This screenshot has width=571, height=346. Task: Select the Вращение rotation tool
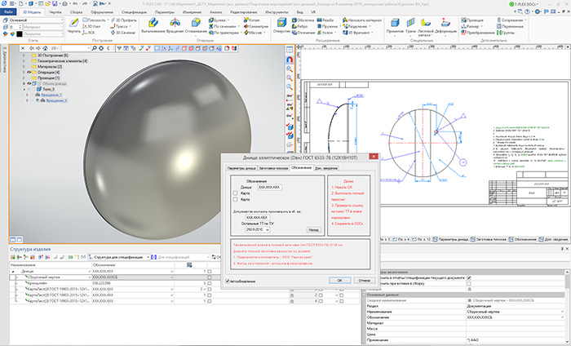coord(175,26)
